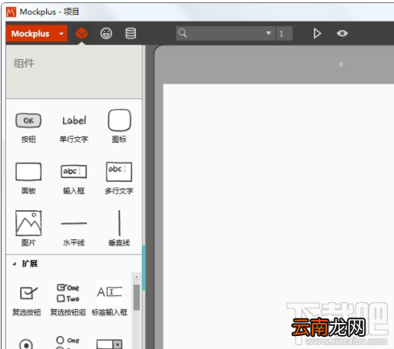Open the Mockplus main menu dropdown
Image resolution: width=394 pixels, height=349 pixels.
tap(37, 34)
